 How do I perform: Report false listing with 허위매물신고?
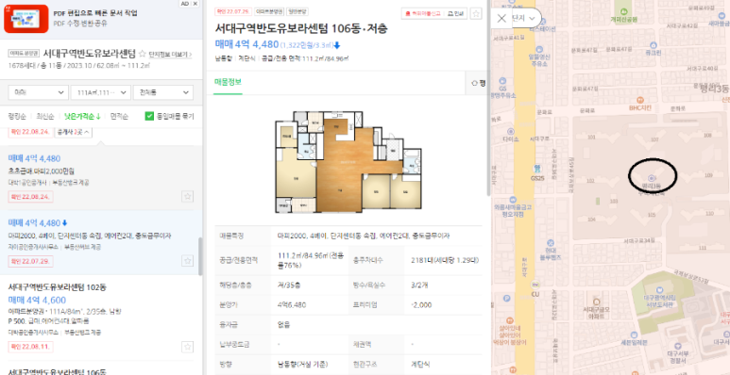[423, 14]
